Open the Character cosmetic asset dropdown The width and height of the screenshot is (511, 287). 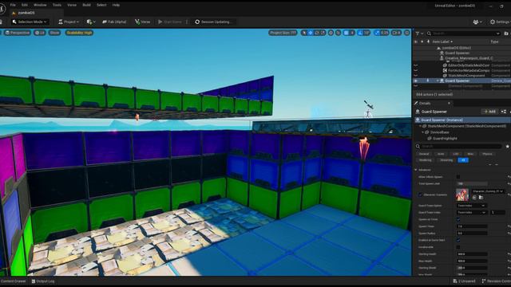point(488,191)
